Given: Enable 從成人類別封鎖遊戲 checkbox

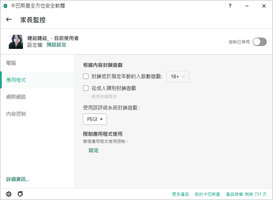Looking at the screenshot, I should tap(86, 88).
